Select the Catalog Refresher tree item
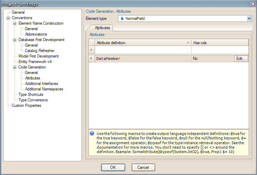This screenshot has height=175, width=257. pyautogui.click(x=40, y=51)
